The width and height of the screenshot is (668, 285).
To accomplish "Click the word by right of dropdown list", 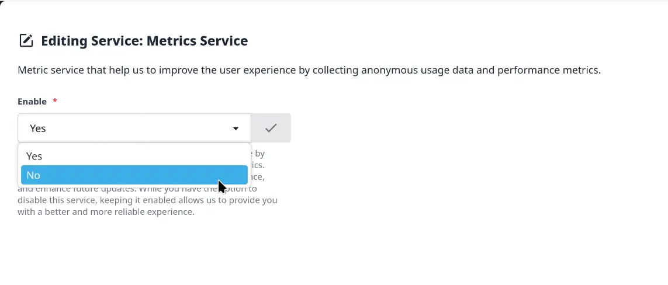I will [x=259, y=154].
